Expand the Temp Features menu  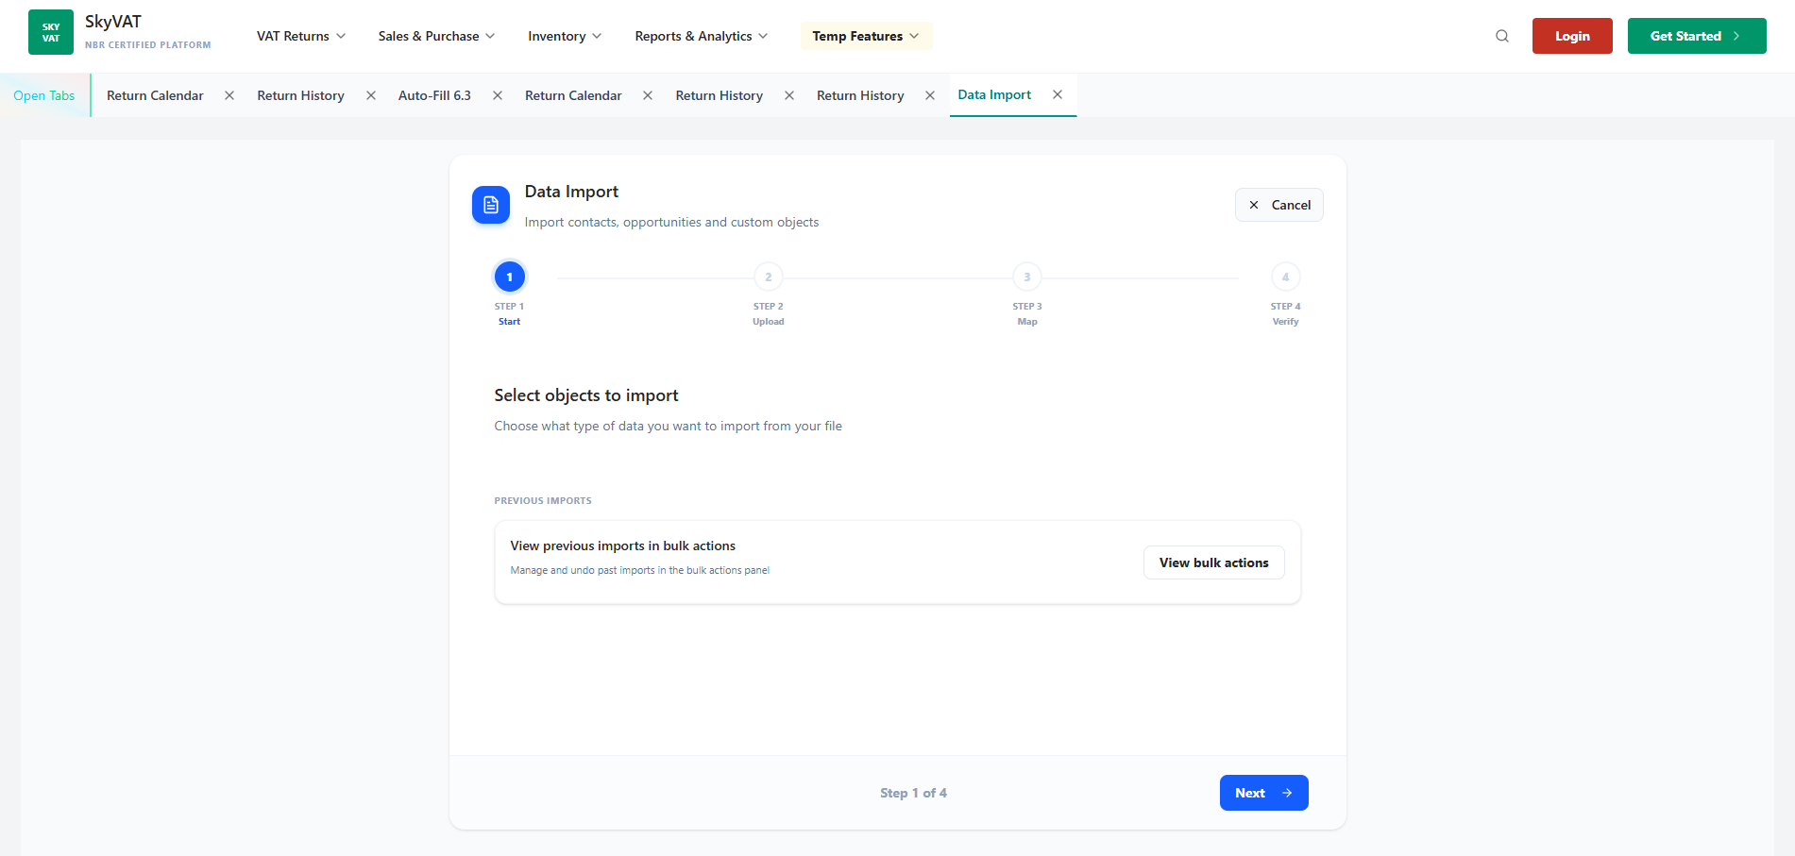[866, 36]
